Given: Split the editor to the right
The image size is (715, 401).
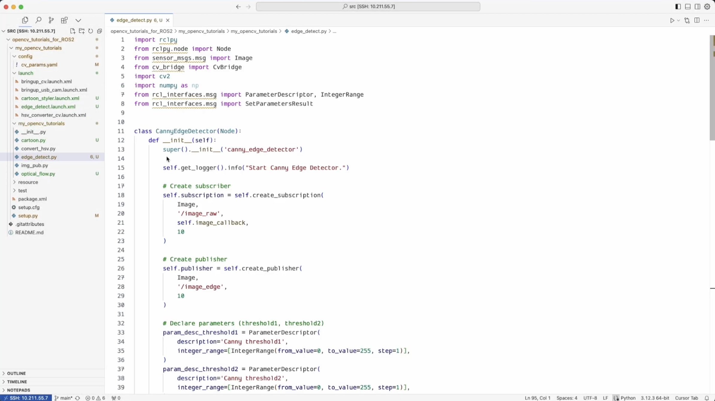Looking at the screenshot, I should (x=697, y=20).
